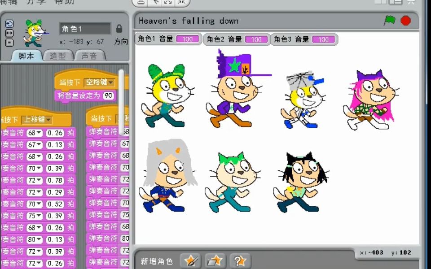This screenshot has height=269, width=431.
Task: Toggle the sprite drag lock icon
Action: point(119,29)
